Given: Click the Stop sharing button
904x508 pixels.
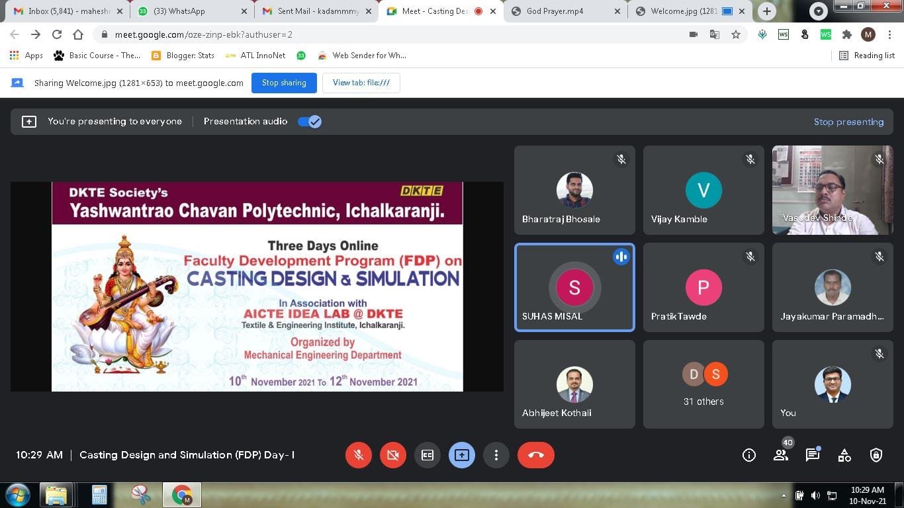Looking at the screenshot, I should click(x=284, y=83).
